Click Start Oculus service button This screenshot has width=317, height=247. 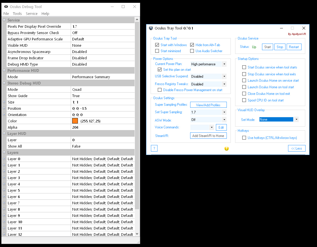click(267, 47)
